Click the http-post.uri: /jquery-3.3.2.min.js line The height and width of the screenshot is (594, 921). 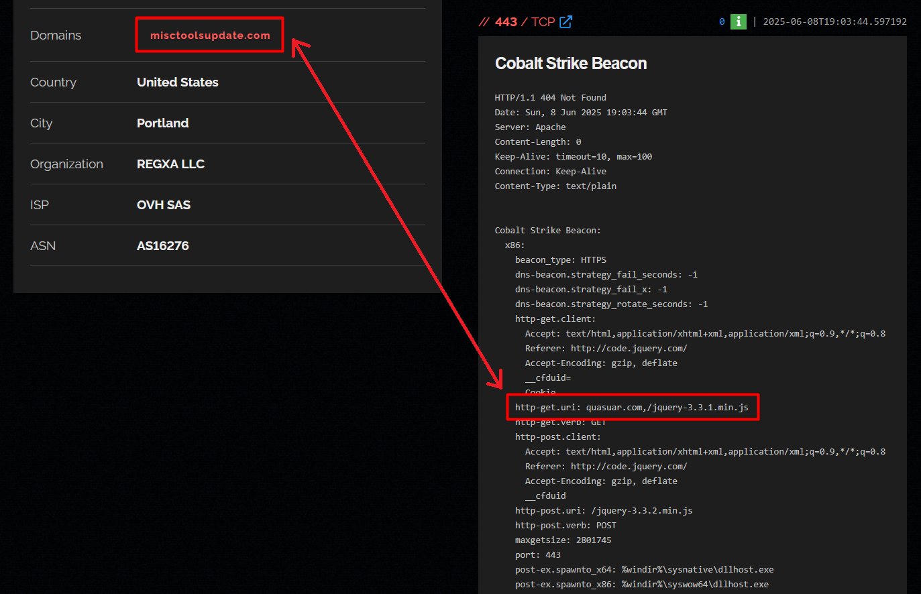tap(604, 511)
